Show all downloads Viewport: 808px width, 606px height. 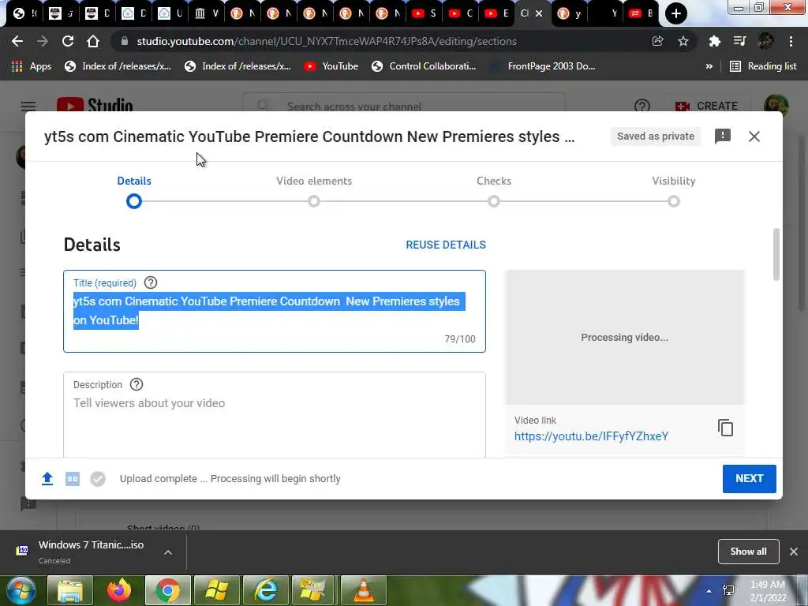coord(748,552)
